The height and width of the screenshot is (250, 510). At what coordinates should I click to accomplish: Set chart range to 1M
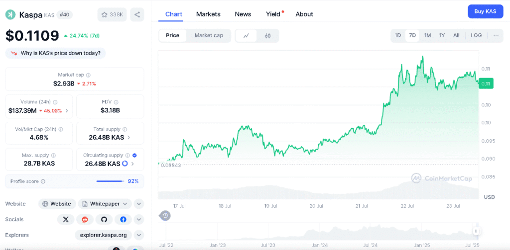pos(427,35)
